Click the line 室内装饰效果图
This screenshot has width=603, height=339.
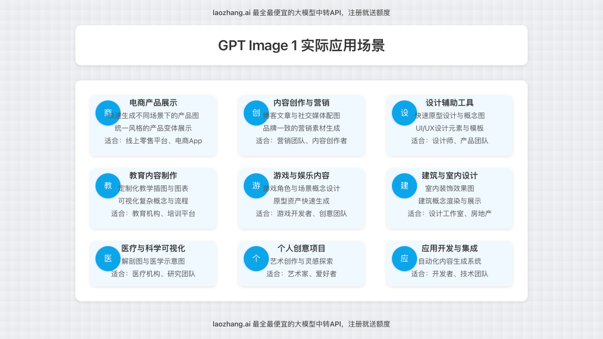450,188
